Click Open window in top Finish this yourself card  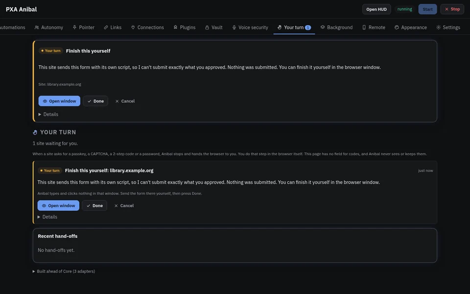pyautogui.click(x=59, y=101)
